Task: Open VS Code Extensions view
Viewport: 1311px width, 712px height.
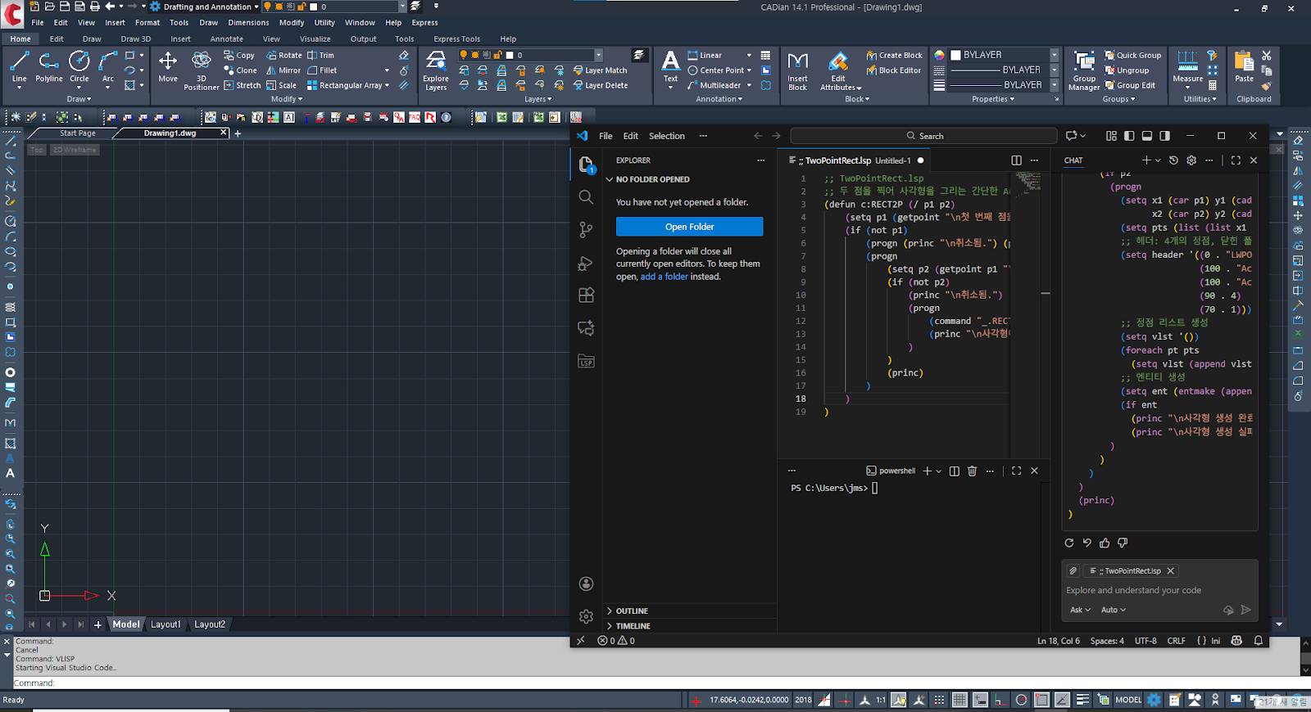Action: tap(586, 295)
